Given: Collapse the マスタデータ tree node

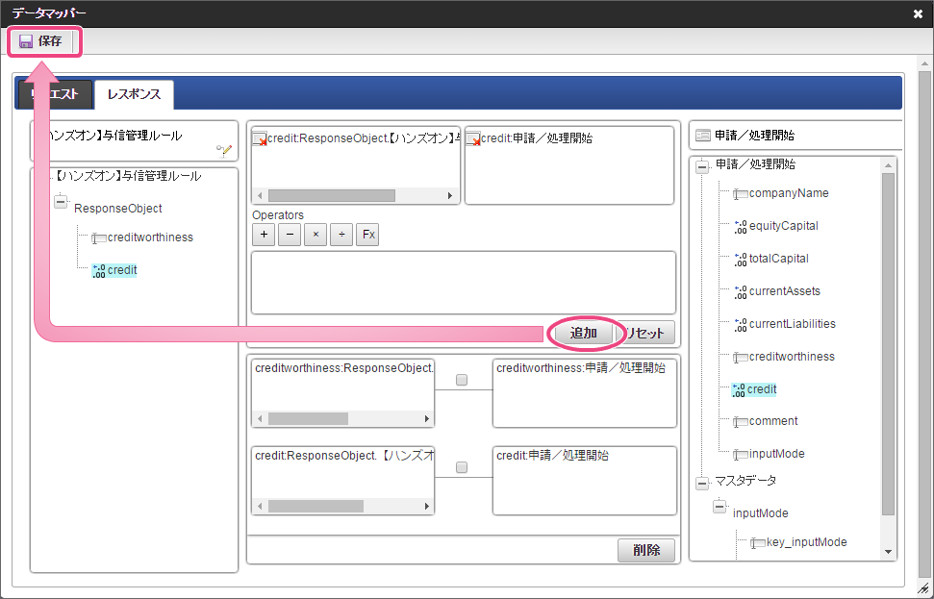Looking at the screenshot, I should pyautogui.click(x=702, y=484).
